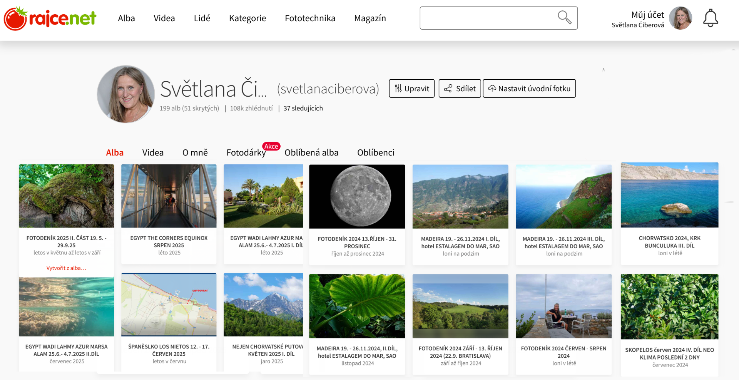Open the Fotodárky tab with Akce badge
Image resolution: width=739 pixels, height=380 pixels.
tap(246, 152)
